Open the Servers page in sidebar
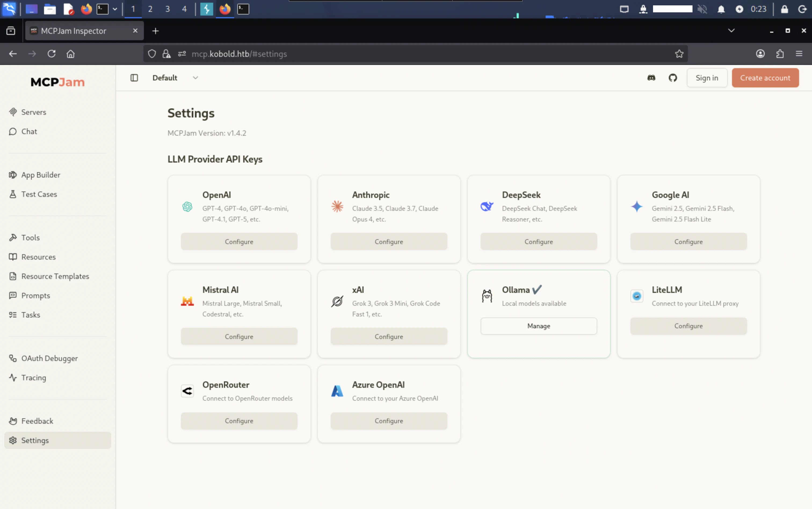The height and width of the screenshot is (509, 812). 58,112
